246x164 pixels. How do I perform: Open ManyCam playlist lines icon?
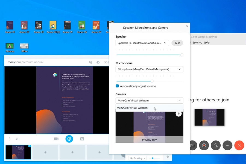coord(17,139)
